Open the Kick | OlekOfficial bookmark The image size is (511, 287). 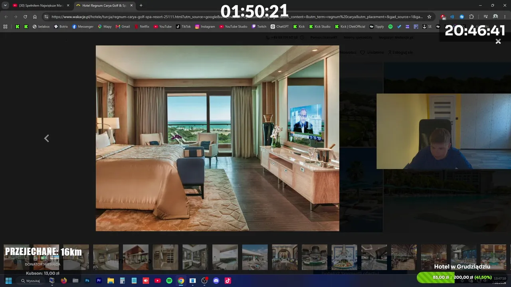pos(350,27)
